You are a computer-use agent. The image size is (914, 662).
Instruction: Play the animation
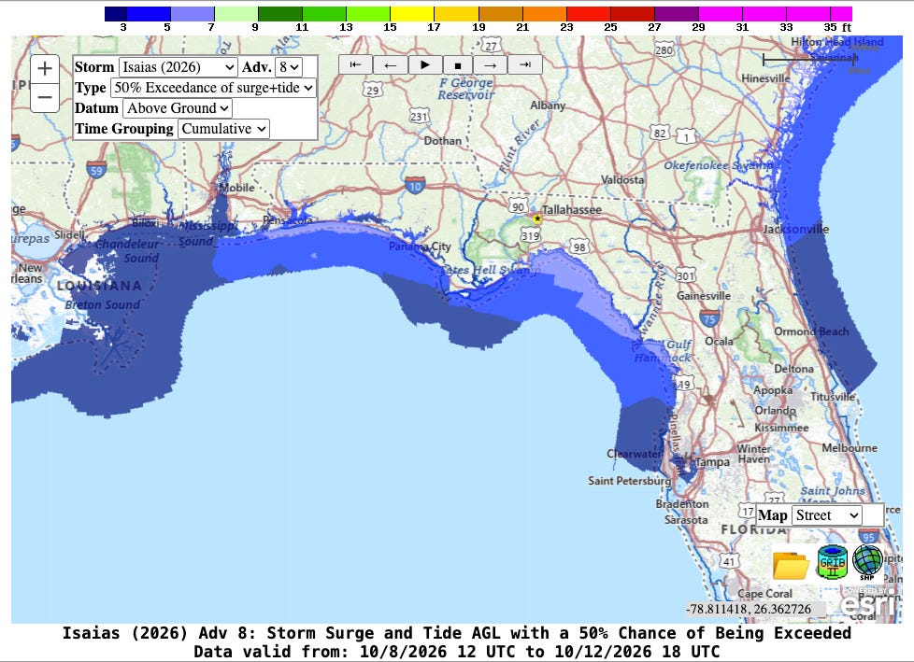(425, 64)
